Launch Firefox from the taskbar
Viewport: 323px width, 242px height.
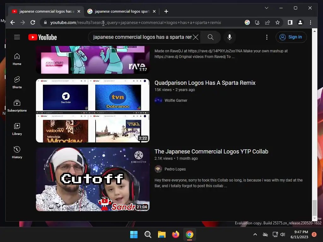click(175, 234)
